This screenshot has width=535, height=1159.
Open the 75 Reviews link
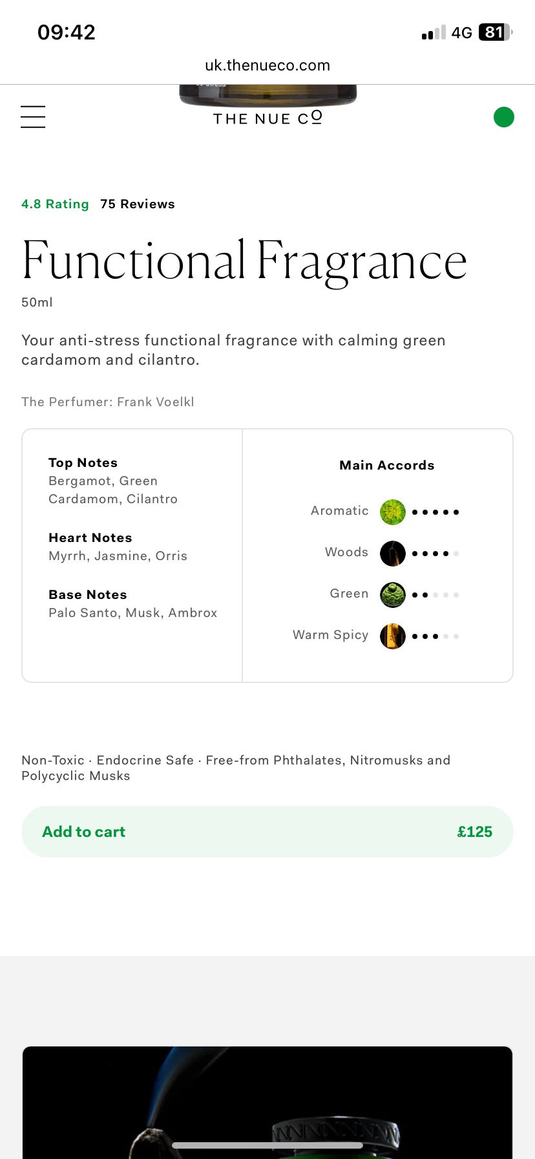(138, 204)
